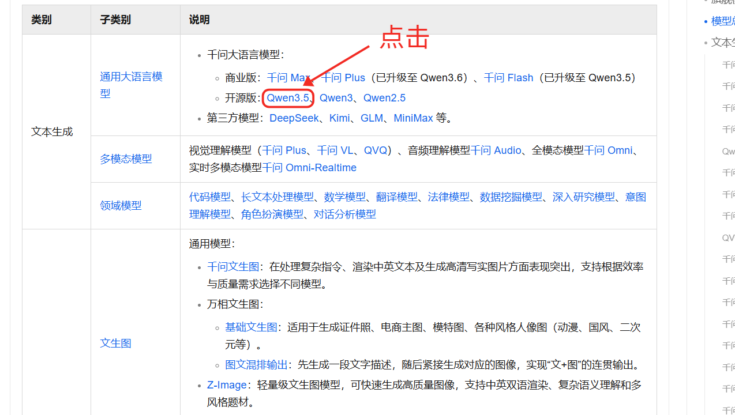Open the QVQ visual model link
Image resolution: width=735 pixels, height=415 pixels.
376,150
